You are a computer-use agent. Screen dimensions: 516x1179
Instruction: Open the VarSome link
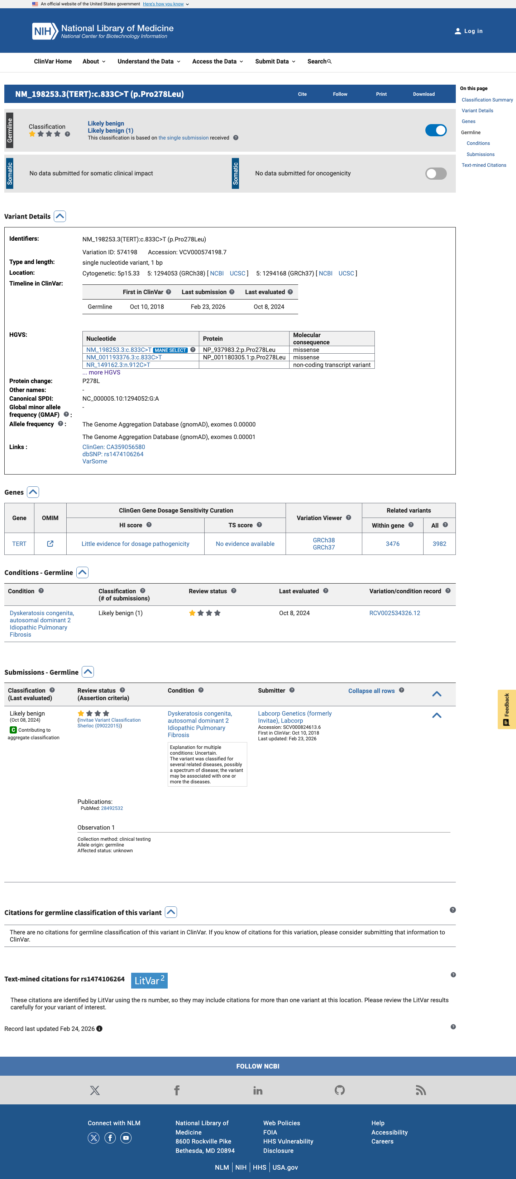[95, 461]
